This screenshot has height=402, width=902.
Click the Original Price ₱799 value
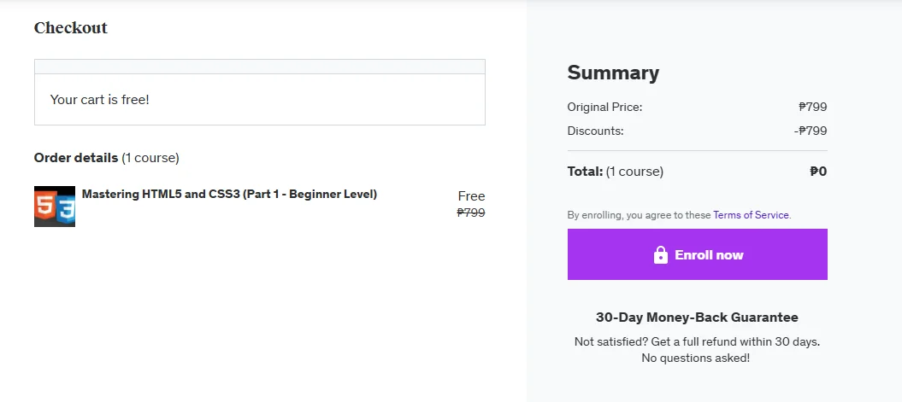(813, 107)
